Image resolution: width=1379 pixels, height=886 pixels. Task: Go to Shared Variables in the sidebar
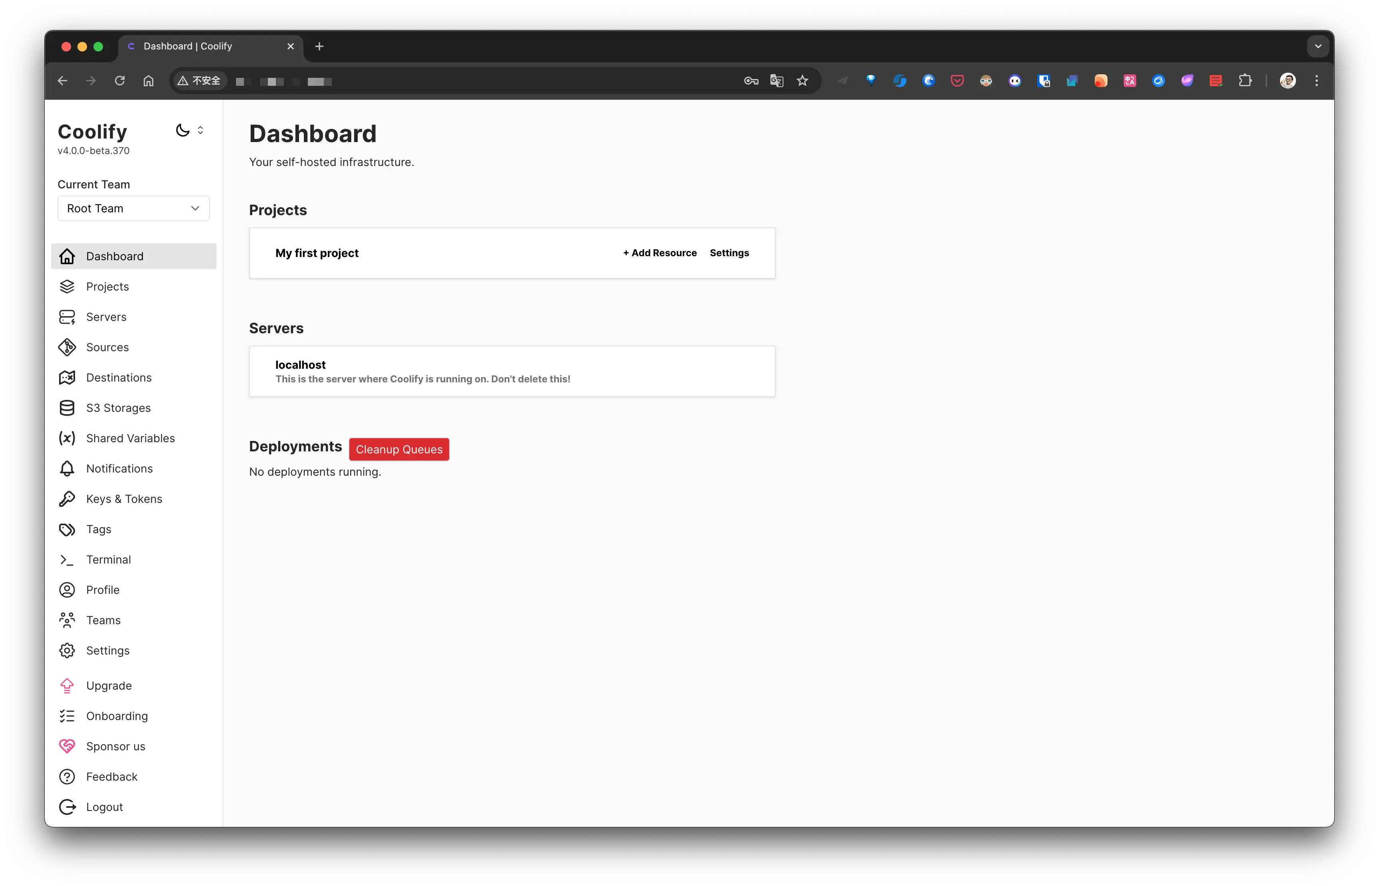[130, 438]
